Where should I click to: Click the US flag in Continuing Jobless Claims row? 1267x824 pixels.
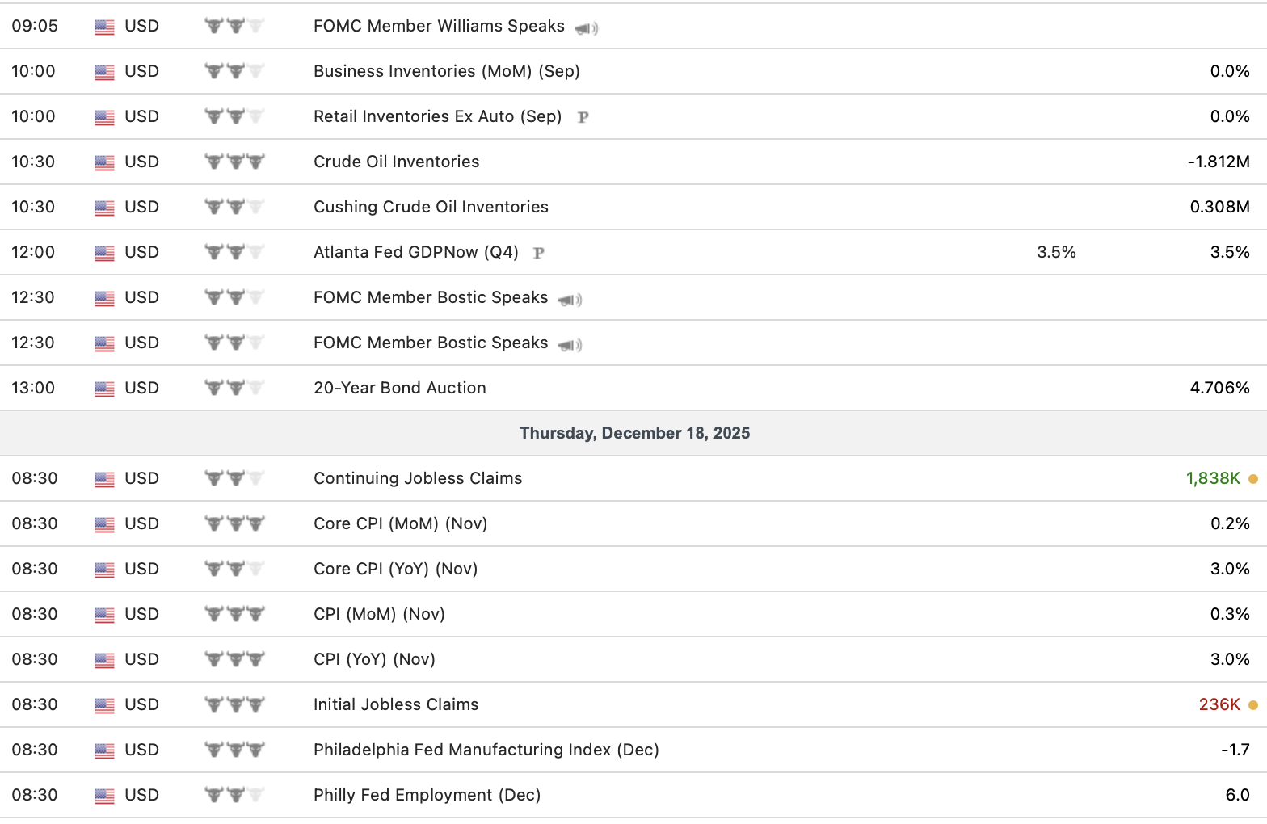pos(104,479)
